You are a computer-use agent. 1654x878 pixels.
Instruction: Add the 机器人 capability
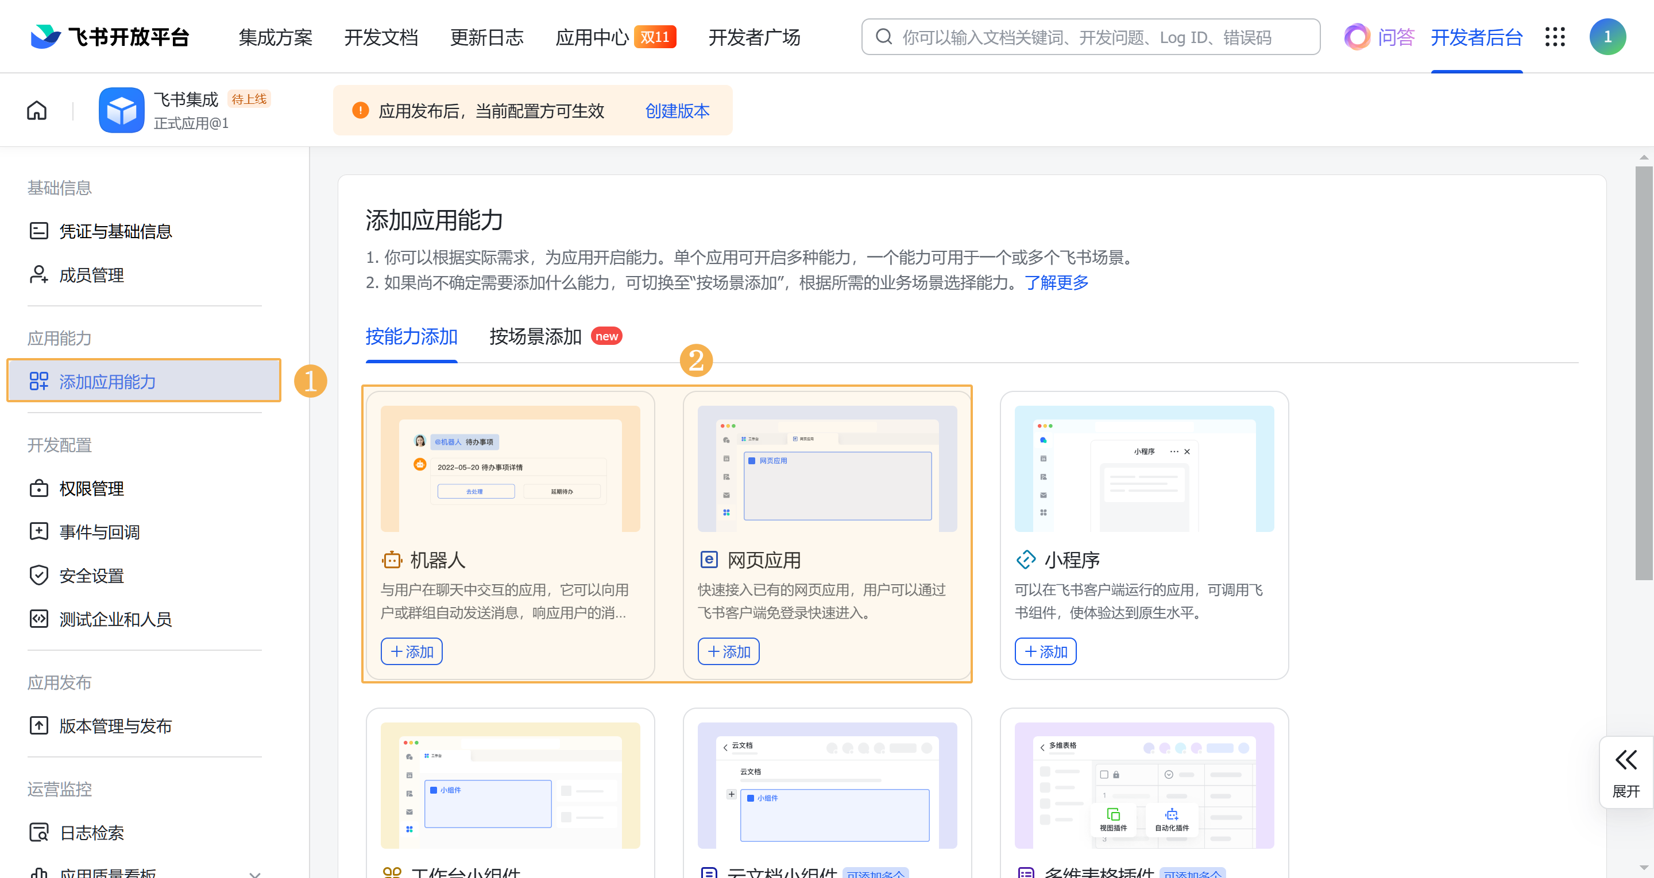pos(412,651)
